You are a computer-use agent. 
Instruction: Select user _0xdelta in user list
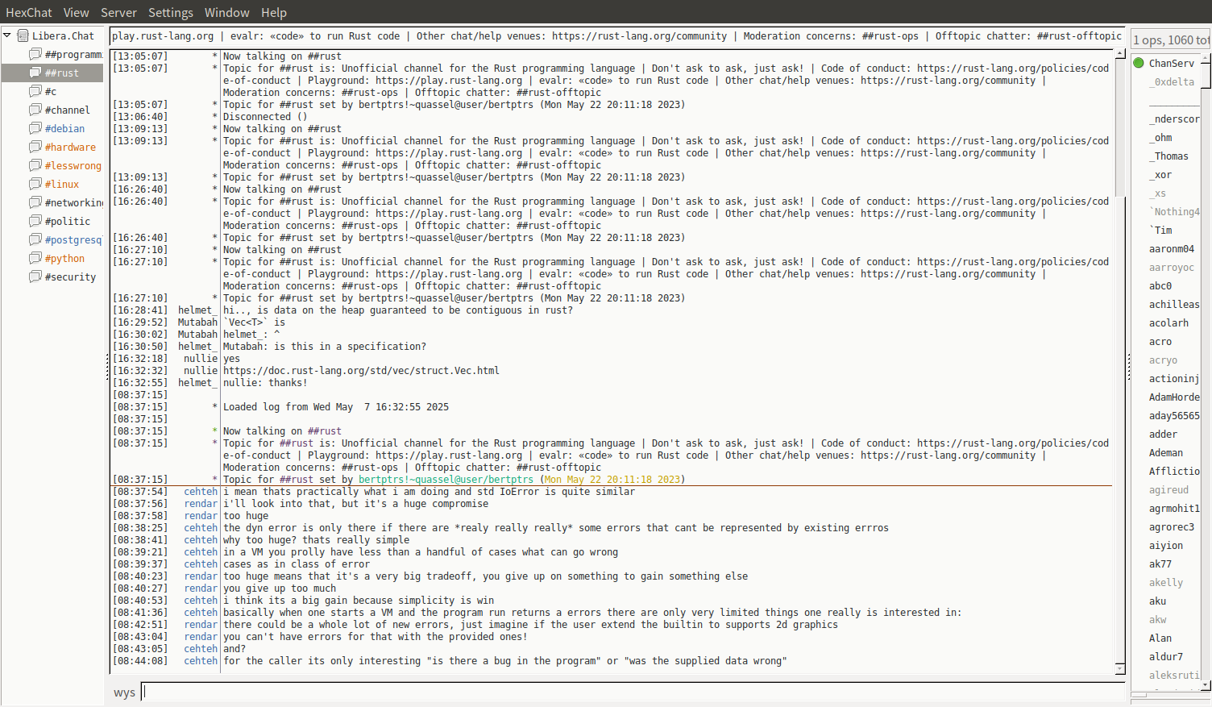[x=1172, y=82]
